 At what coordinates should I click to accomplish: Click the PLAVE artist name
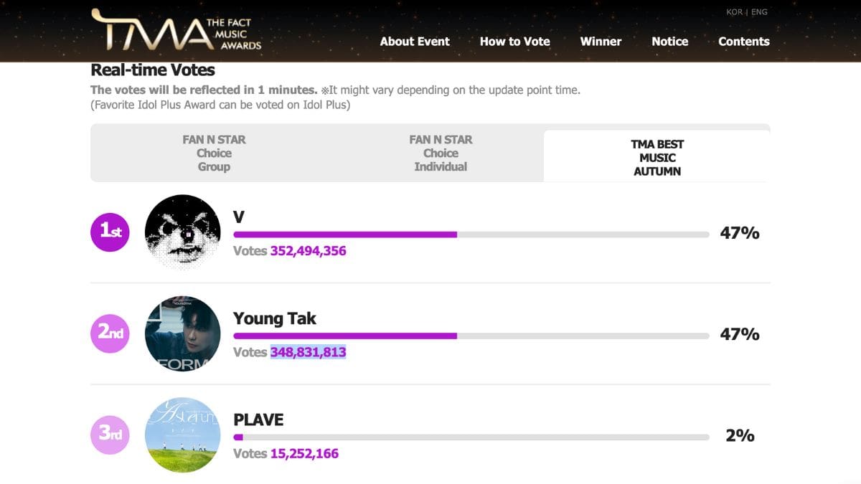tap(258, 419)
